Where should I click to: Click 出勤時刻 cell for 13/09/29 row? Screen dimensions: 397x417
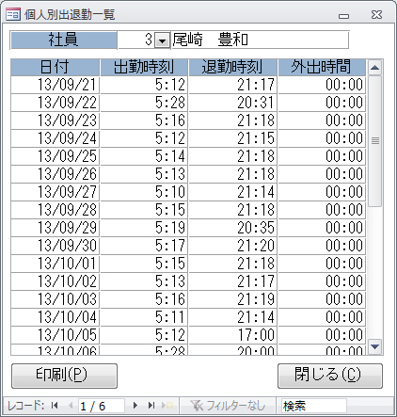pos(144,228)
